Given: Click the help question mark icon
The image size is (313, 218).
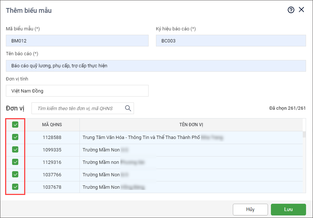Looking at the screenshot, I should 291,10.
